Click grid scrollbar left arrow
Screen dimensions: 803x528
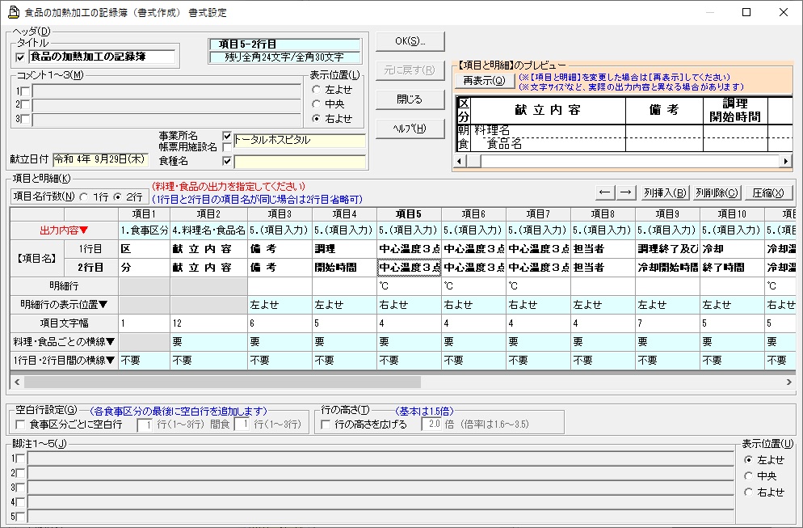point(17,382)
